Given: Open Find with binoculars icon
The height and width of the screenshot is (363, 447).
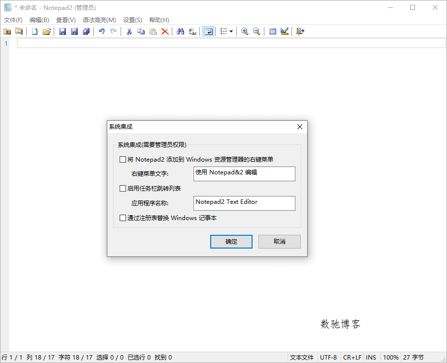Looking at the screenshot, I should (181, 31).
